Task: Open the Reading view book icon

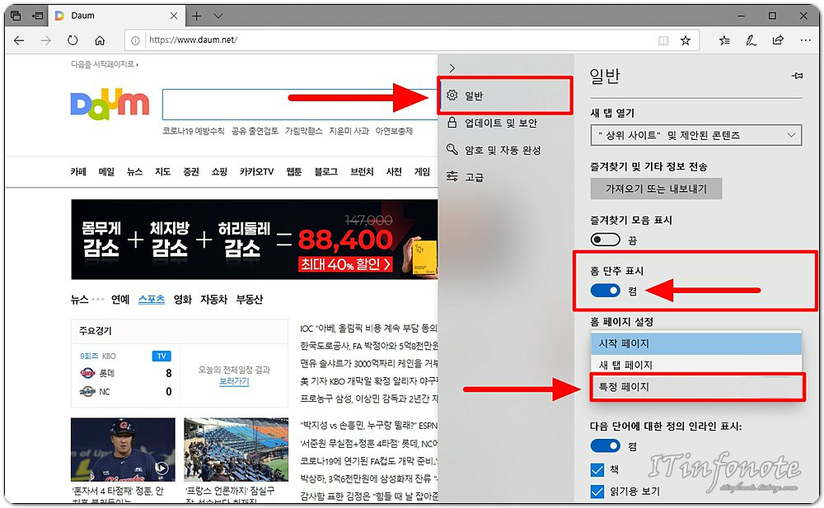Action: (x=663, y=40)
